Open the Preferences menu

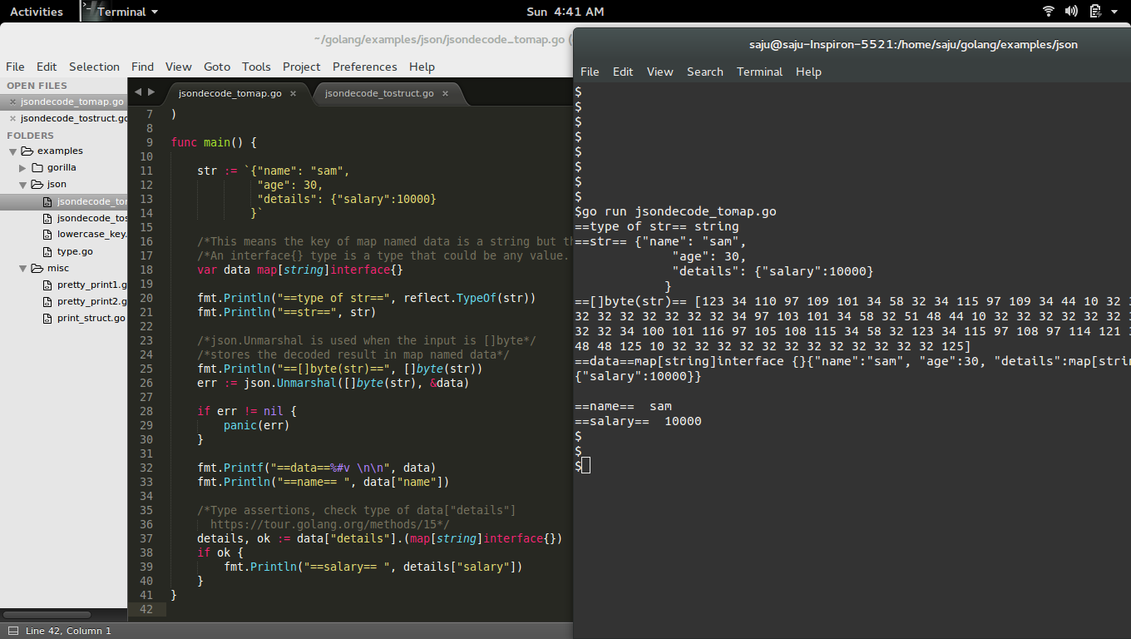pos(364,67)
